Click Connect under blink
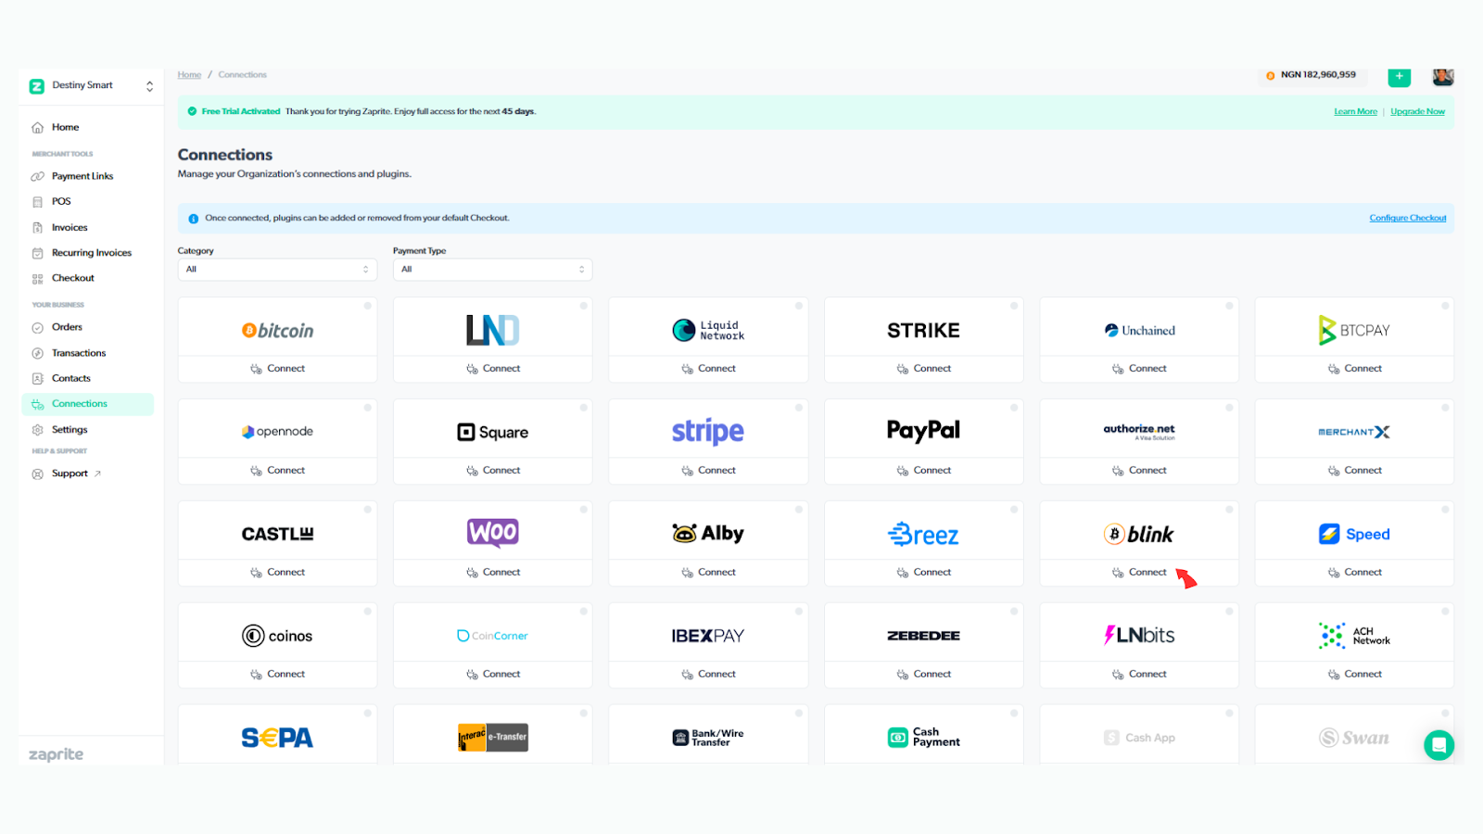This screenshot has width=1483, height=834. [x=1139, y=573]
